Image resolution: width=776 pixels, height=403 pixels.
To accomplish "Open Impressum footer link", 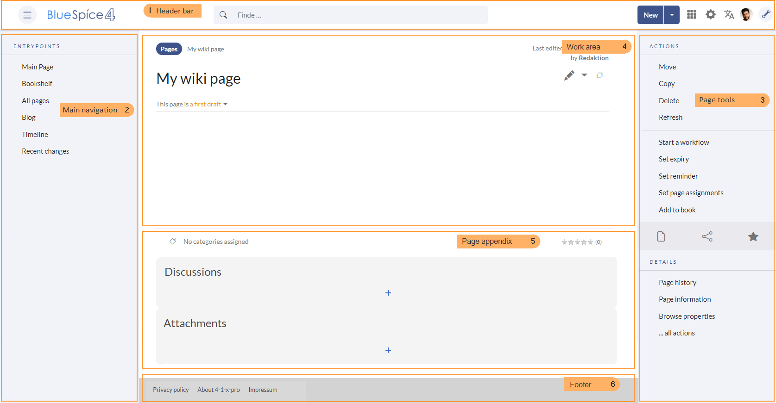I will pos(263,390).
